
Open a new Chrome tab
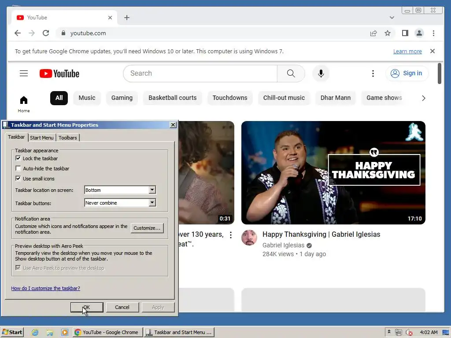pos(127,18)
